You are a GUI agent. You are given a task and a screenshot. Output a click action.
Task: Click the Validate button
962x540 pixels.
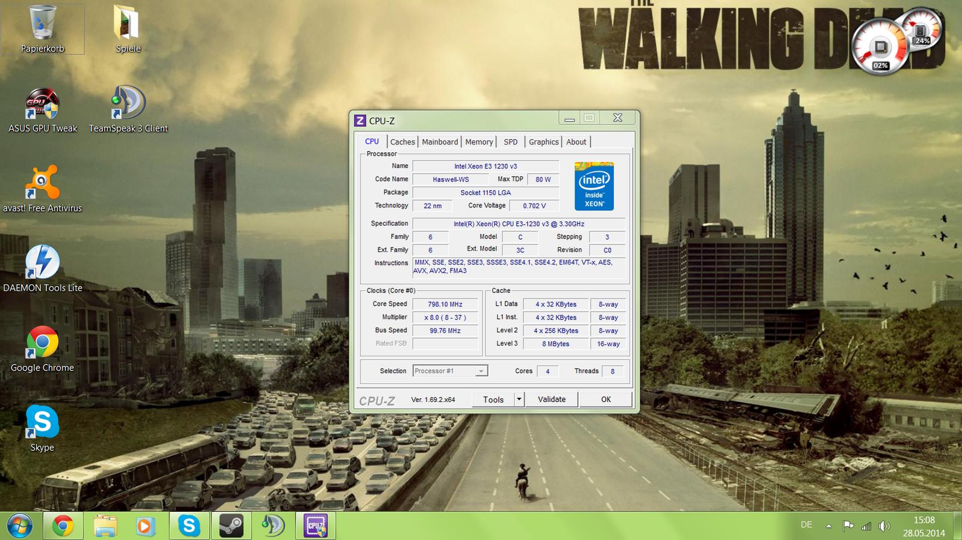tap(552, 399)
